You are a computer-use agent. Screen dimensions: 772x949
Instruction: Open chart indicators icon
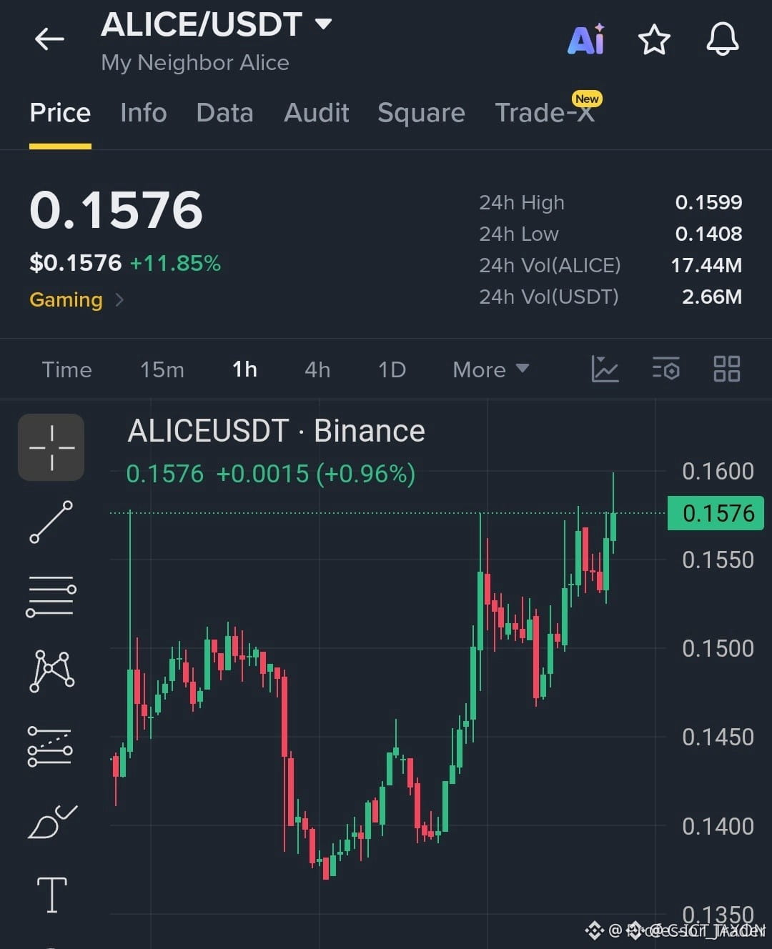(605, 369)
